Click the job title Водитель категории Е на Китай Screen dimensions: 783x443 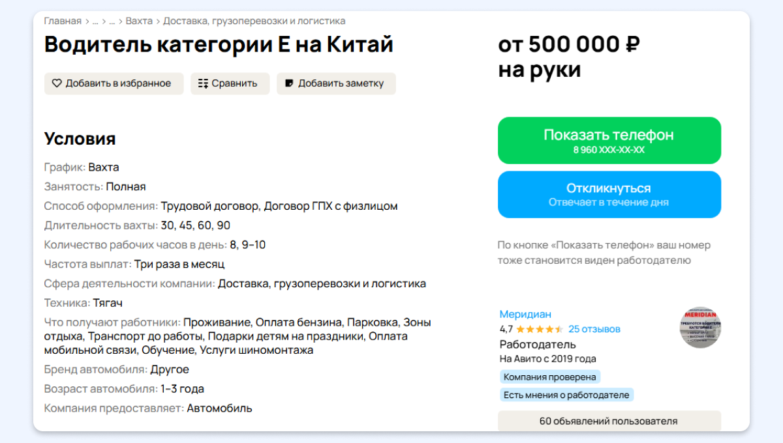pos(219,45)
